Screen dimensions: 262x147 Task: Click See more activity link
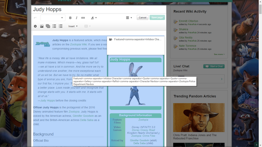[219, 54]
